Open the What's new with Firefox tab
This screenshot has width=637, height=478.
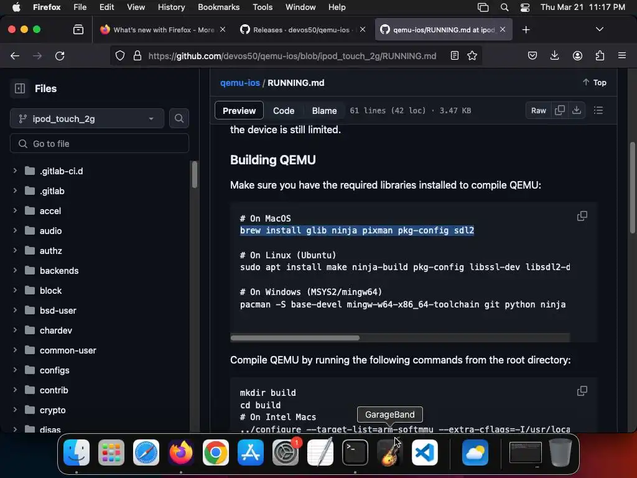164,30
